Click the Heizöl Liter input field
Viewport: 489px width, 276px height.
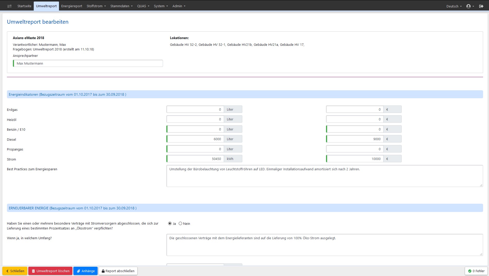[195, 119]
